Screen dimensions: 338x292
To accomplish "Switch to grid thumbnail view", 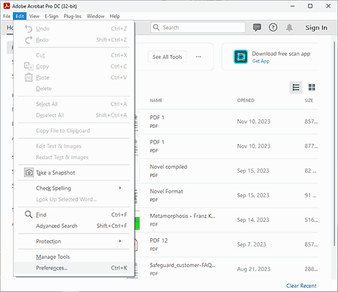I will [312, 87].
